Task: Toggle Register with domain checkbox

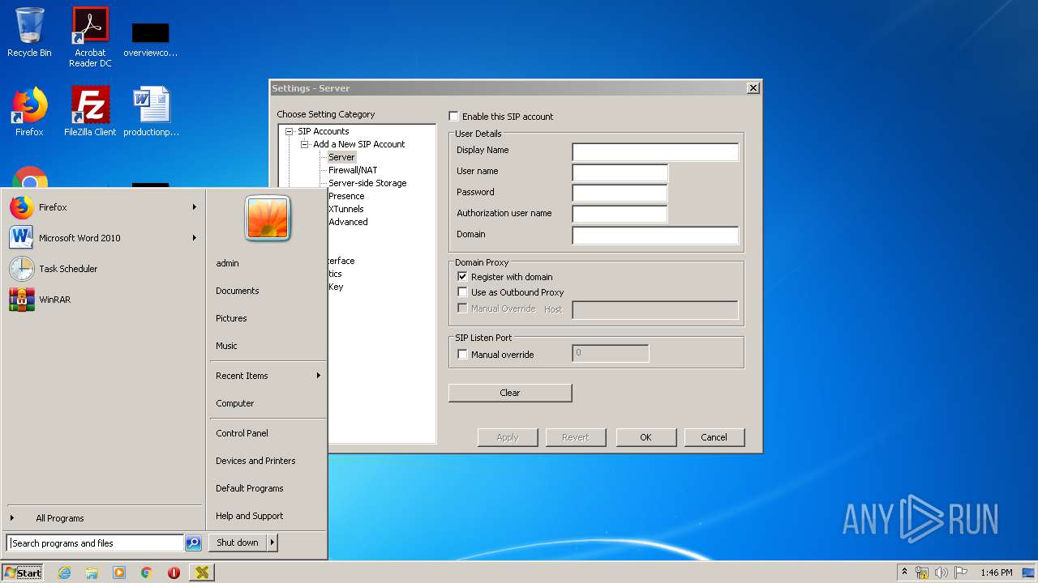Action: click(462, 277)
